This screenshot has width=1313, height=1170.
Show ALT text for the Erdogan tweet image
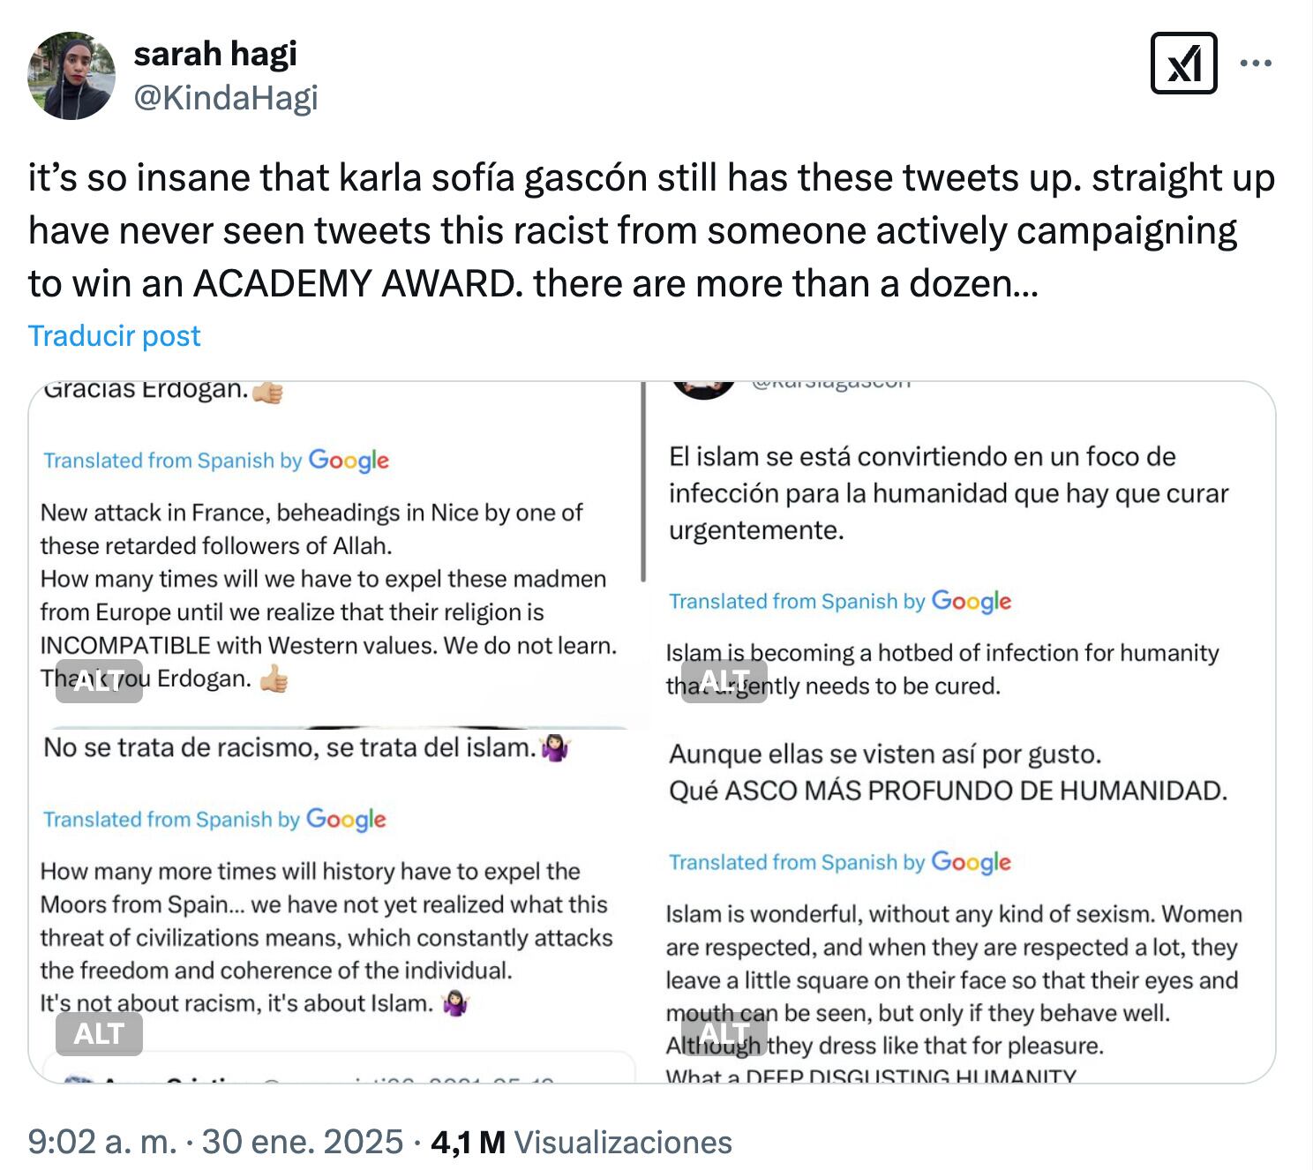99,680
